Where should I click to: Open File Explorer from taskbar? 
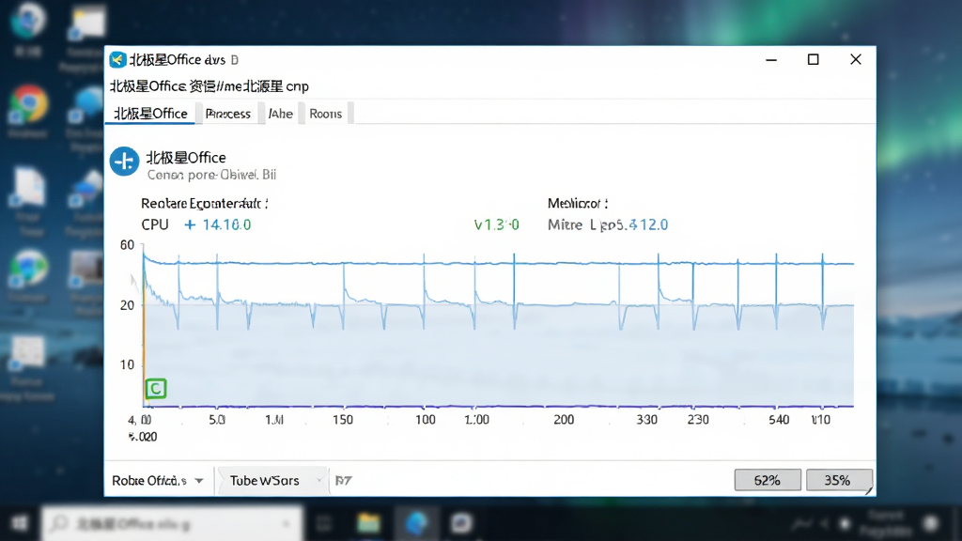[368, 523]
